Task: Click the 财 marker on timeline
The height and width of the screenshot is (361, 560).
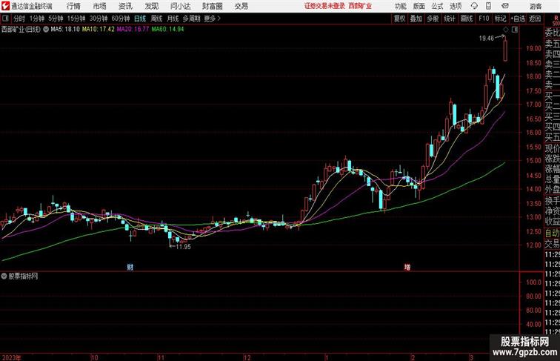Action: point(130,267)
